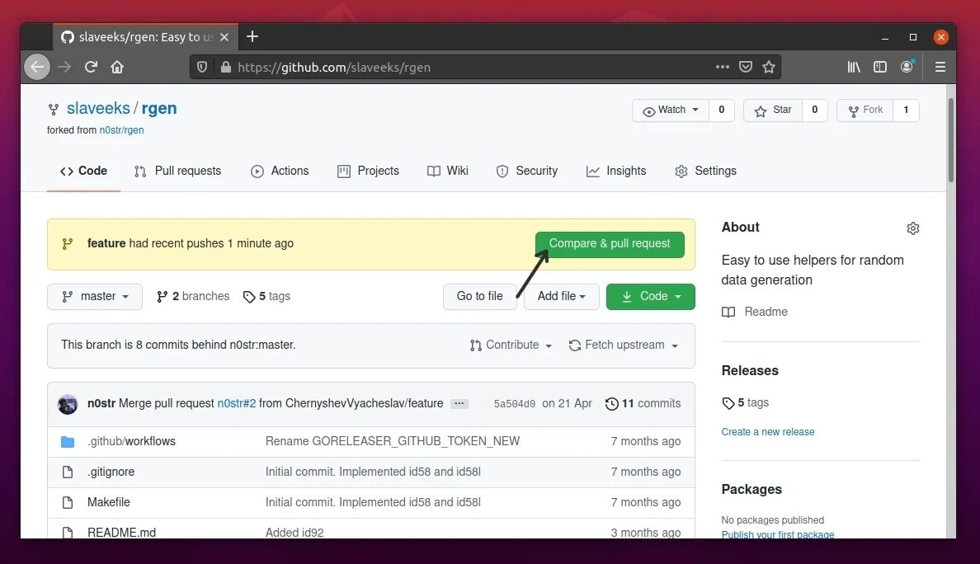Click the browser forward arrow
Screen dimensions: 980x564
tap(64, 67)
